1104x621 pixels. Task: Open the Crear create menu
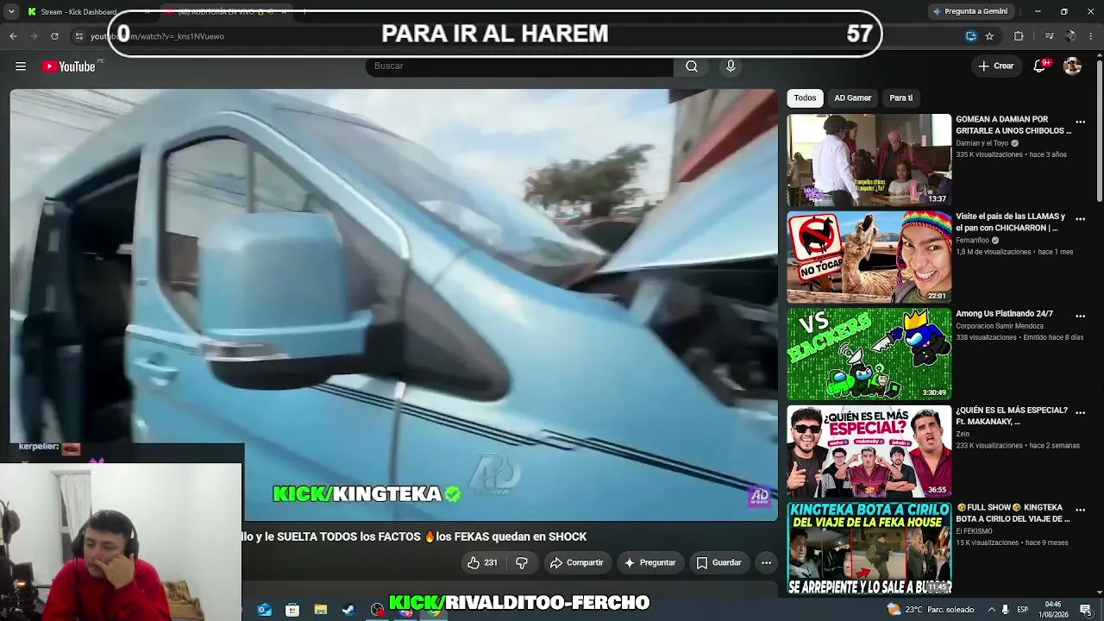[996, 66]
